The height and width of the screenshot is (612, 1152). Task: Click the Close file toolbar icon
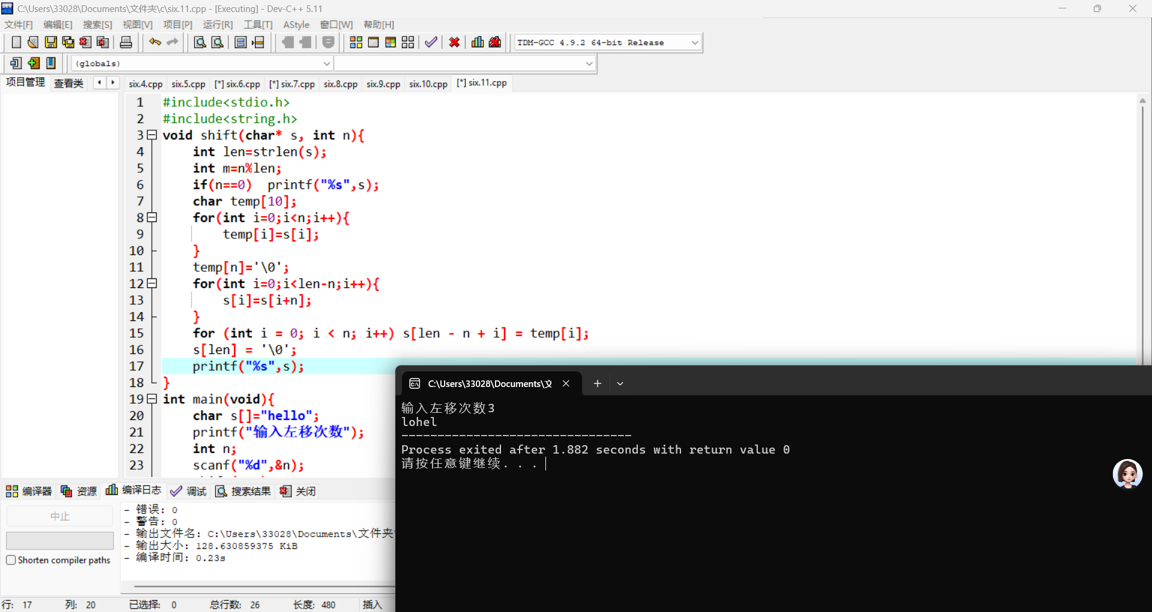[x=86, y=42]
